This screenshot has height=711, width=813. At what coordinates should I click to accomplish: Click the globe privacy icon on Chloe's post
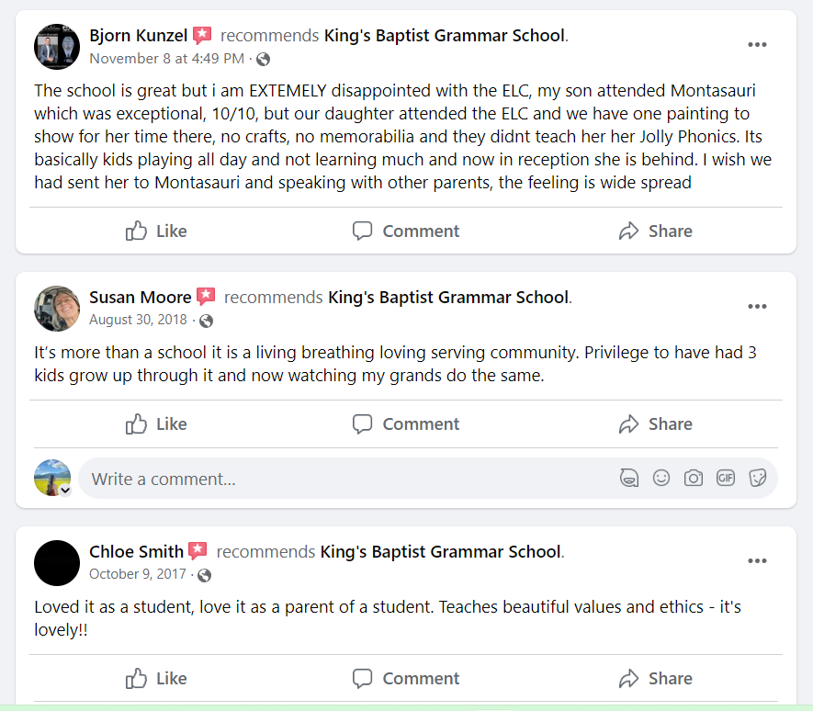[204, 575]
